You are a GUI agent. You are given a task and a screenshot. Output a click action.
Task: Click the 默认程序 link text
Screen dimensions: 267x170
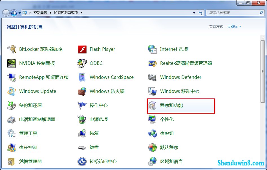169,148
